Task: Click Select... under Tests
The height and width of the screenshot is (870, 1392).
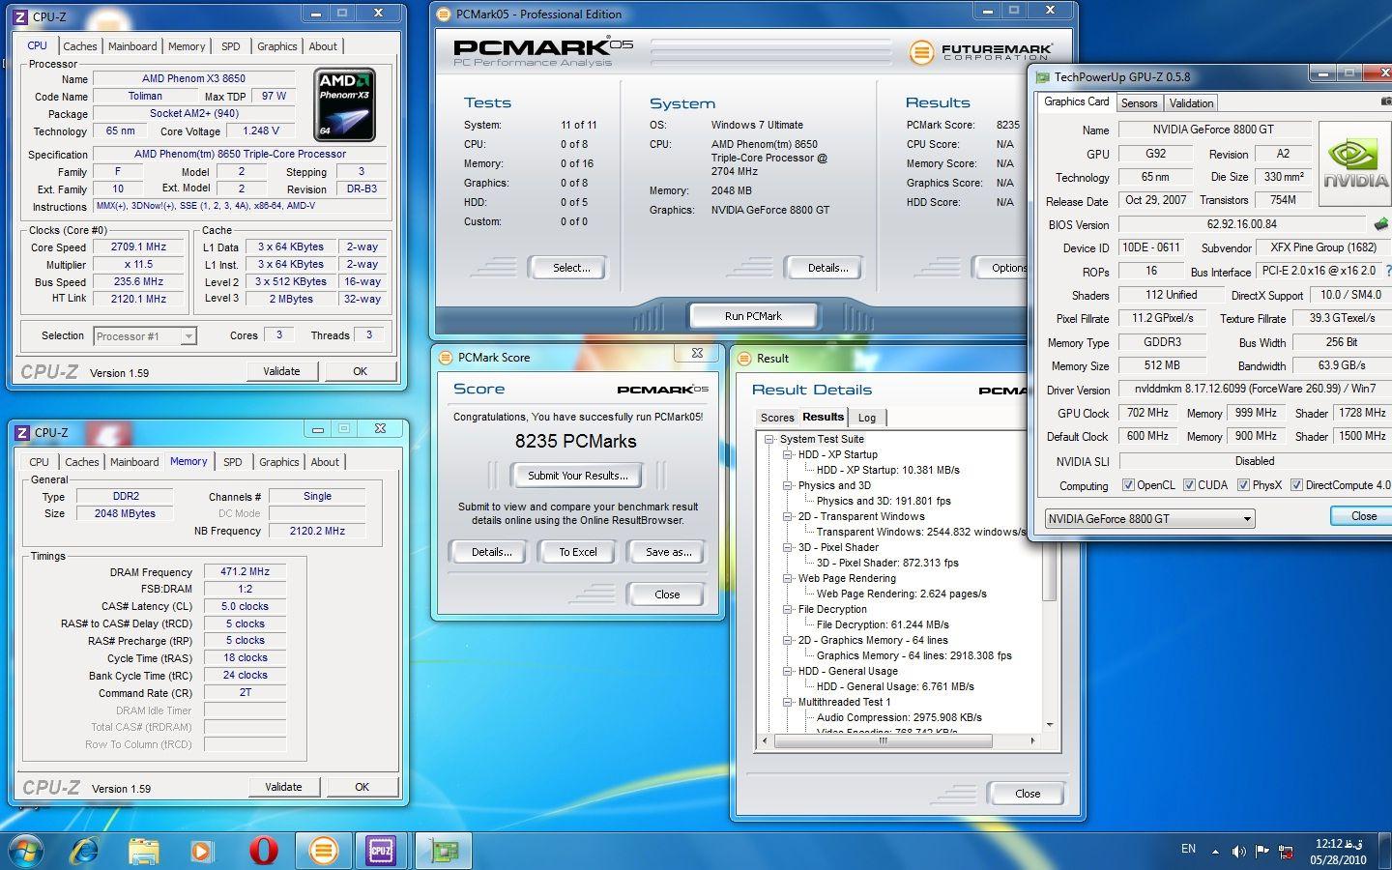Action: tap(571, 268)
